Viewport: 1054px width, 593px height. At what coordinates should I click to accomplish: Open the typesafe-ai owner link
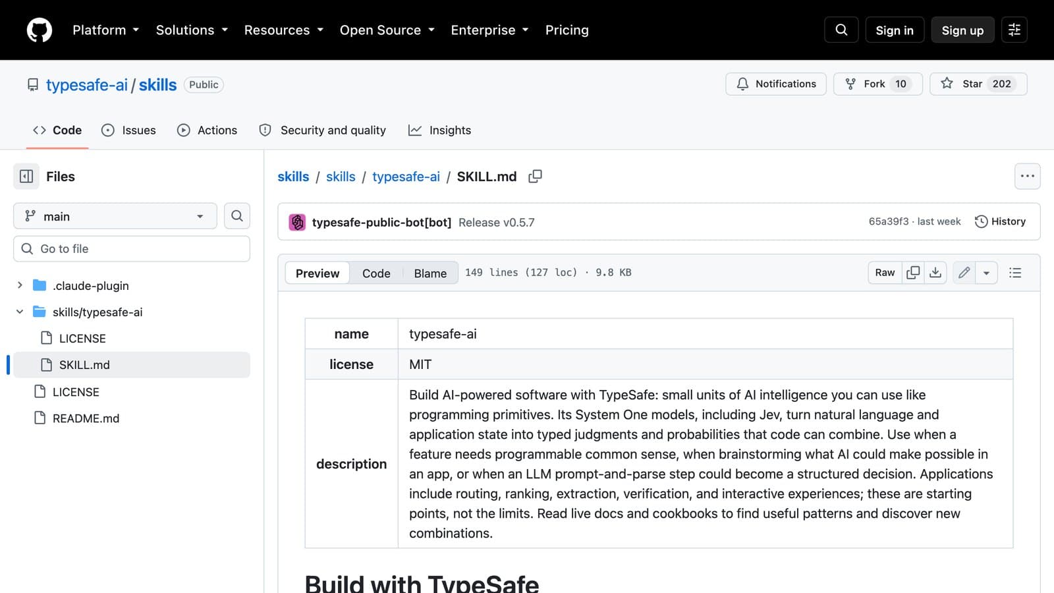click(87, 85)
